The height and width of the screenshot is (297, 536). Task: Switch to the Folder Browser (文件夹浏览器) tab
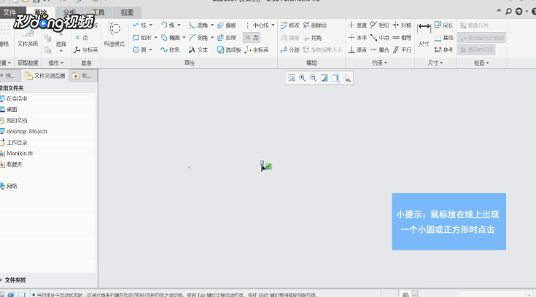[45, 76]
